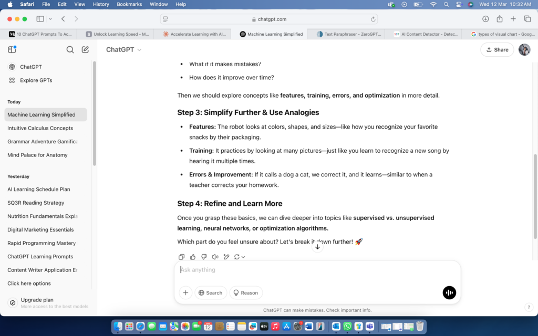Screen dimensions: 538x336
Task: Play response with Read aloud speaker icon
Action: tap(215, 257)
